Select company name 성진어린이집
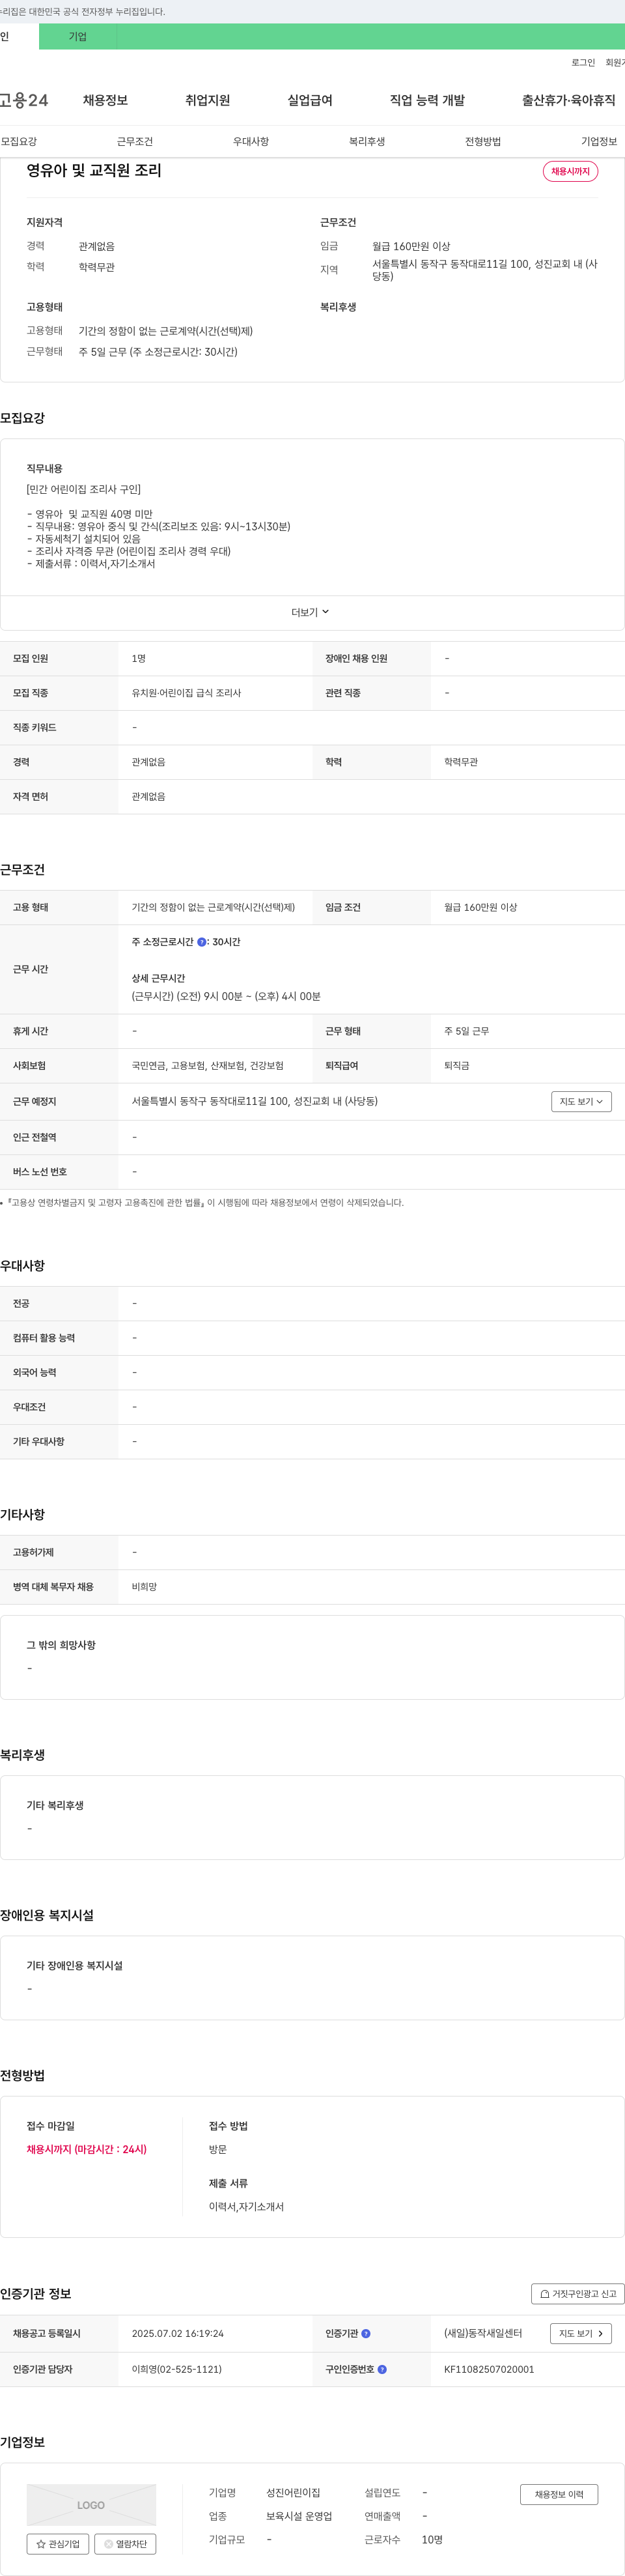625x2576 pixels. 293,2493
